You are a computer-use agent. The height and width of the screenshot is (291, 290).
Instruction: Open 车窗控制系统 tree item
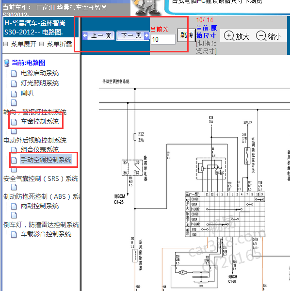tap(40, 121)
